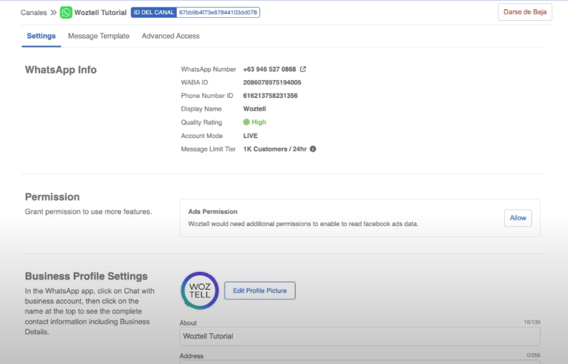This screenshot has height=364, width=568.
Task: Allow the Ads Permission
Action: click(518, 218)
